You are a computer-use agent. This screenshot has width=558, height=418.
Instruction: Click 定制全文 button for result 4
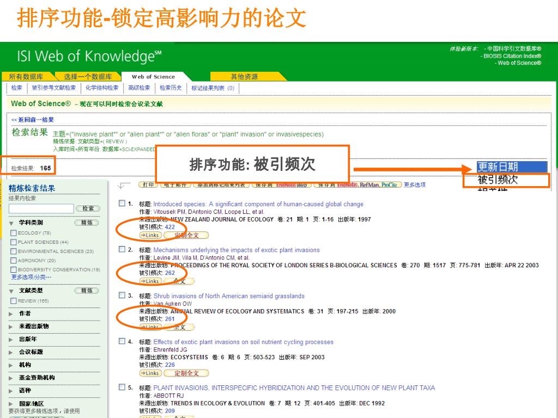(186, 373)
